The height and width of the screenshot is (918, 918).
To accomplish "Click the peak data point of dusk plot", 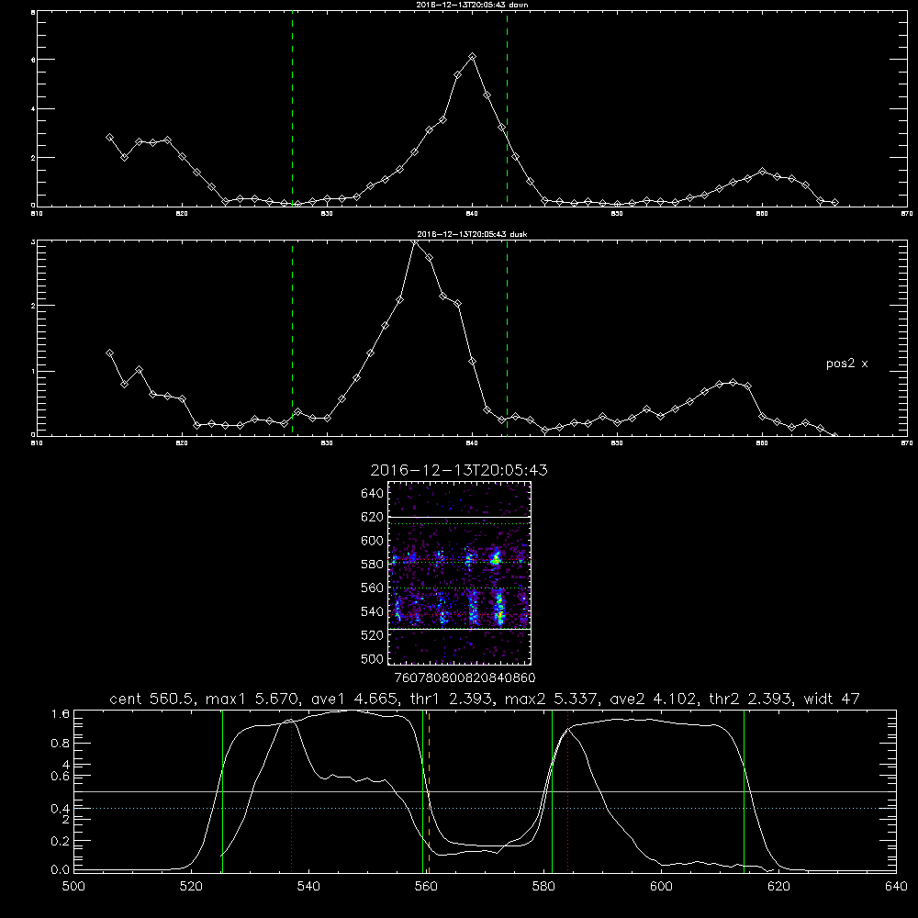I will click(x=415, y=241).
